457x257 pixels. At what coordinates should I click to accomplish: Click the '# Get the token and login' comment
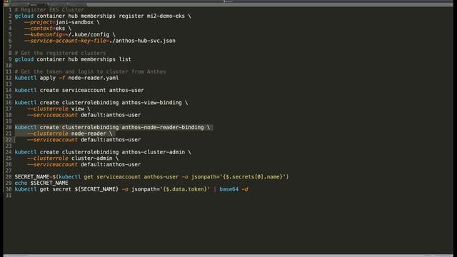(91, 71)
